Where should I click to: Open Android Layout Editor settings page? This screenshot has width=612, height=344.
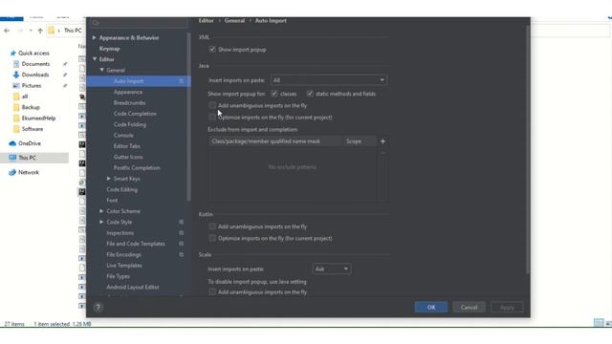click(x=133, y=287)
